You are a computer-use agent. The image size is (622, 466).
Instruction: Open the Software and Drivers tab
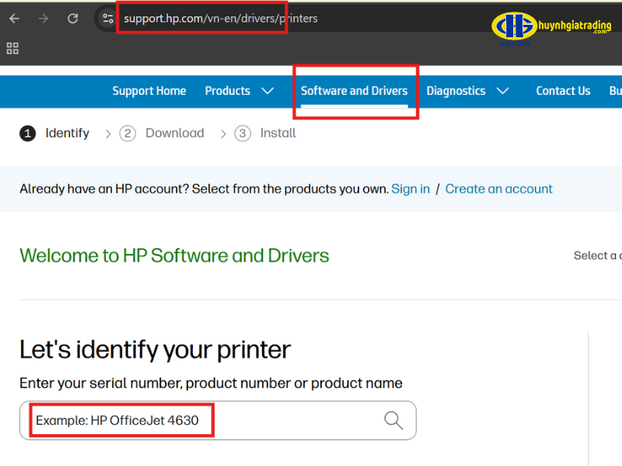[x=354, y=91]
